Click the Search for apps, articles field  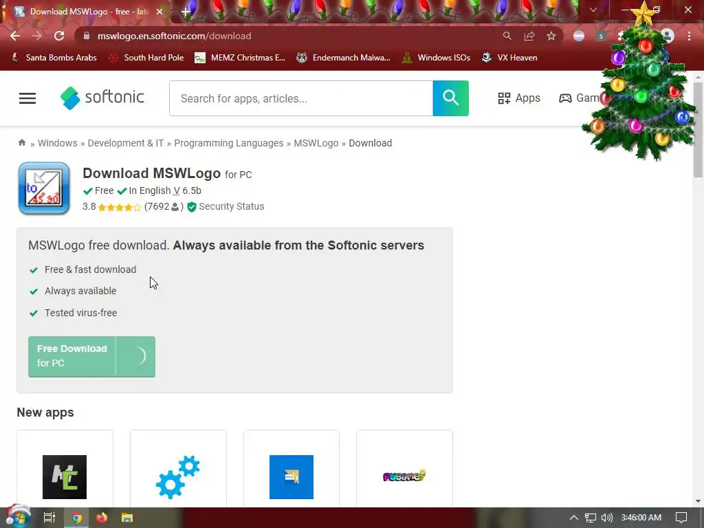[301, 98]
